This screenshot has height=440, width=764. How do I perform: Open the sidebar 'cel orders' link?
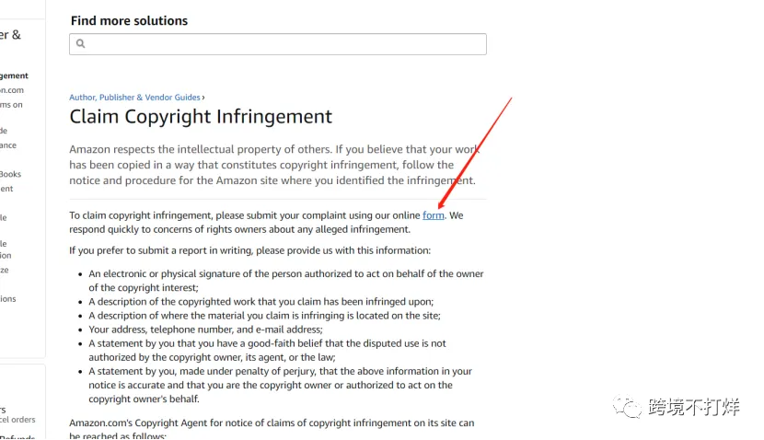pyautogui.click(x=17, y=420)
